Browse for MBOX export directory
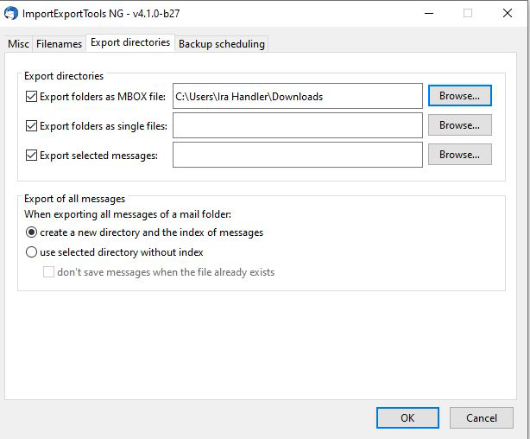This screenshot has width=530, height=439. [460, 96]
